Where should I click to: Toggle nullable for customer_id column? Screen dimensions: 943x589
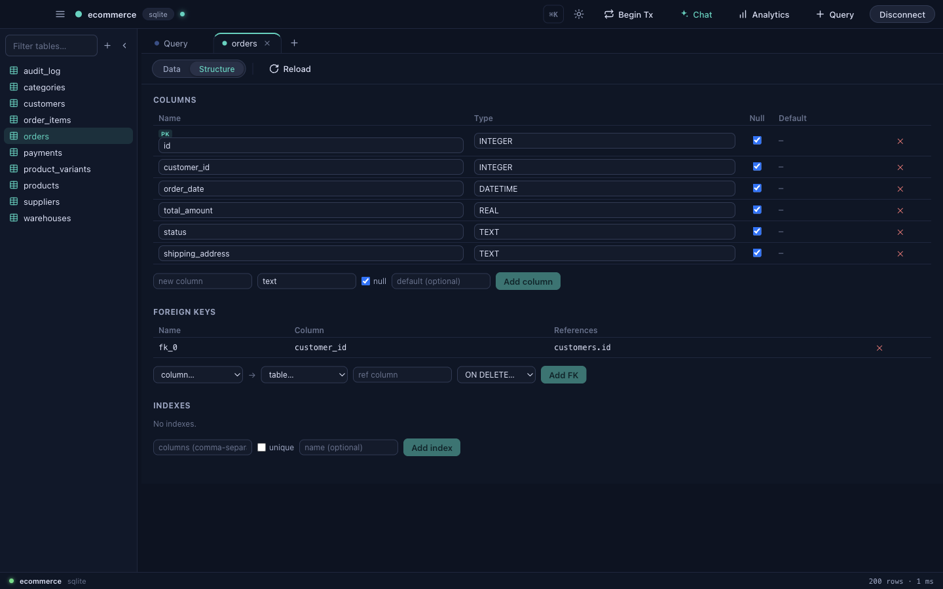tap(757, 166)
